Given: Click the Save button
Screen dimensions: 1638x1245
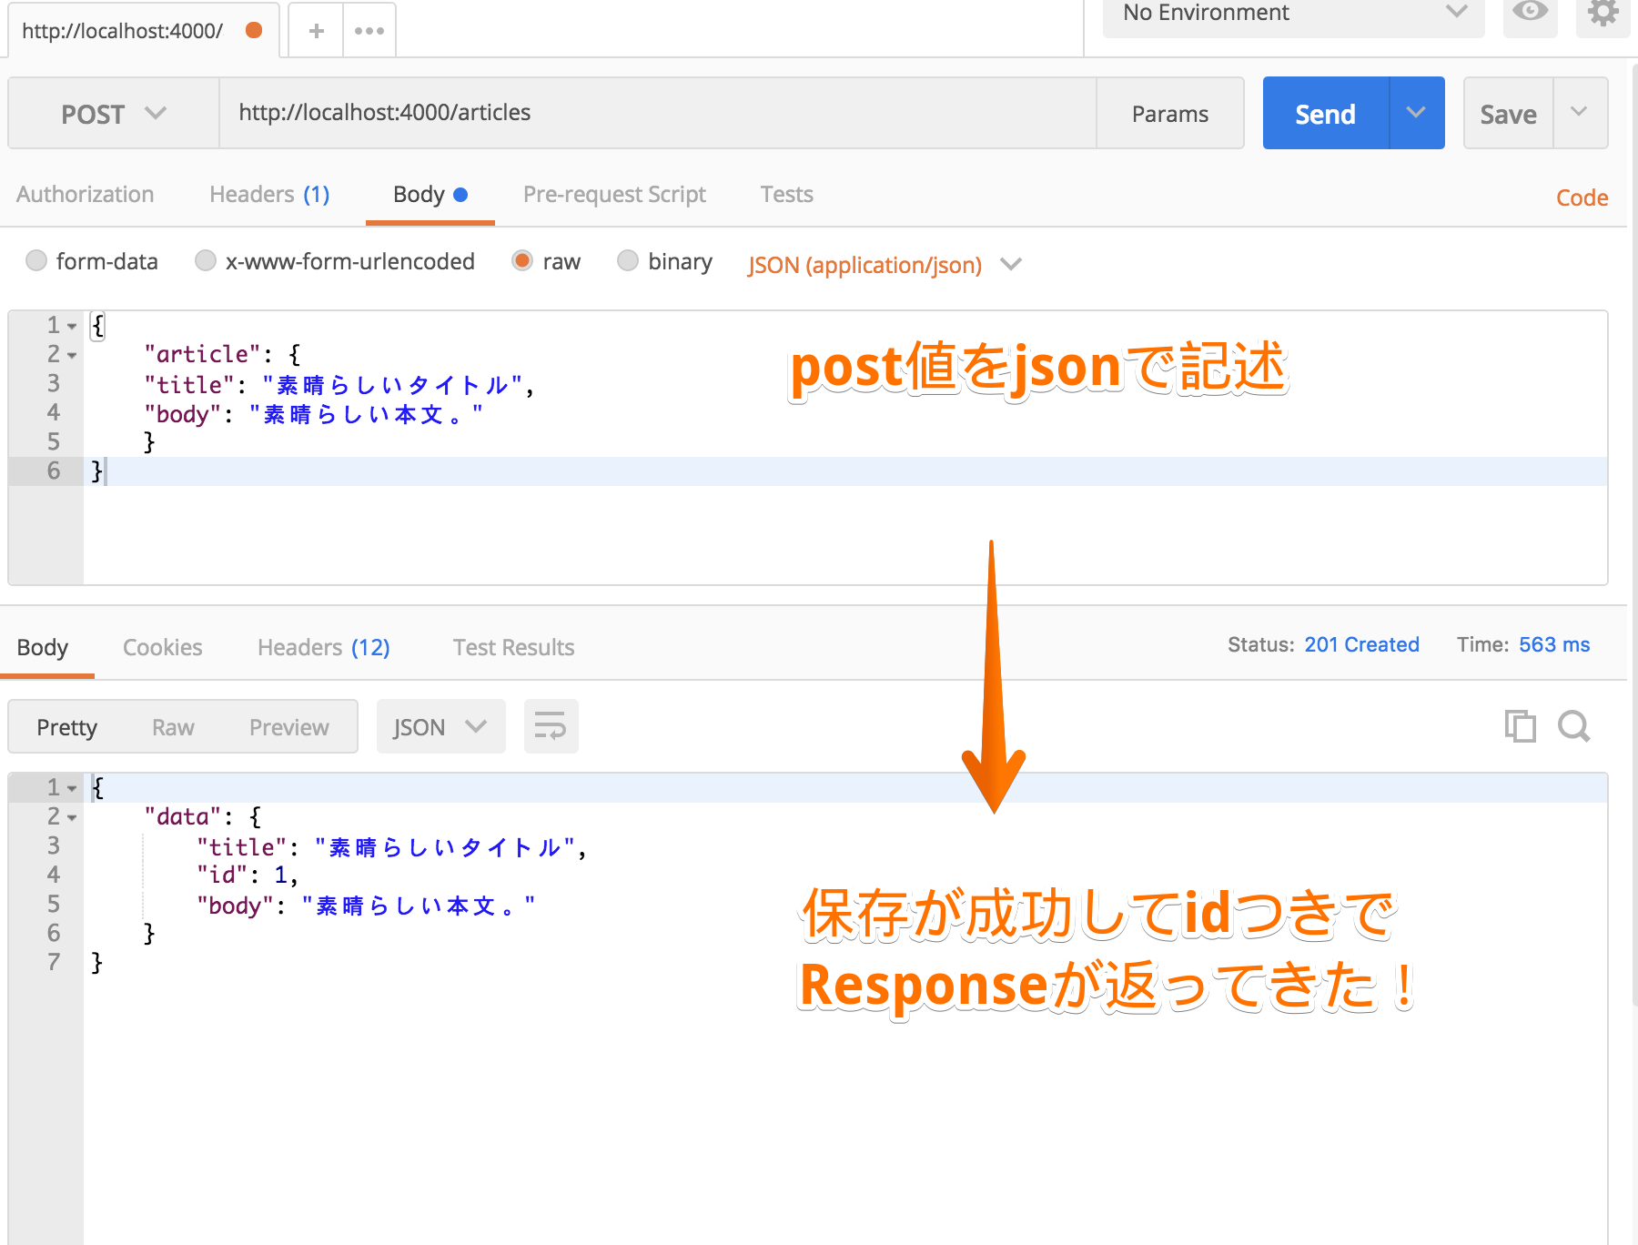Looking at the screenshot, I should tap(1508, 113).
